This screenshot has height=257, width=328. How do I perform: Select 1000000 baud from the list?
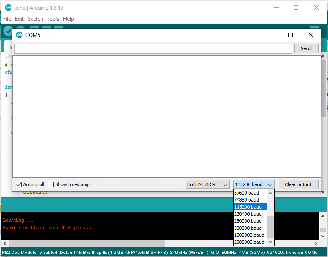[250, 235]
